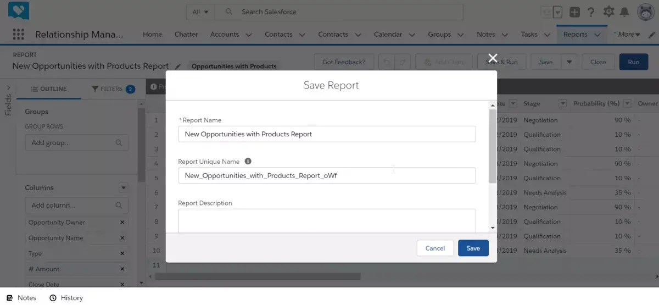Click the global actions plus icon
This screenshot has width=659, height=305.
[574, 12]
